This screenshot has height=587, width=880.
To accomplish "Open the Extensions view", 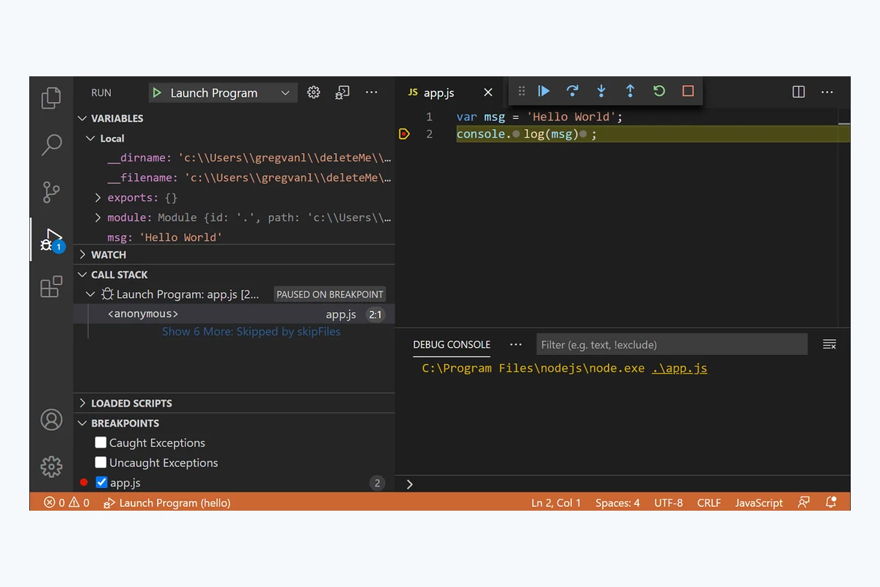I will click(51, 287).
